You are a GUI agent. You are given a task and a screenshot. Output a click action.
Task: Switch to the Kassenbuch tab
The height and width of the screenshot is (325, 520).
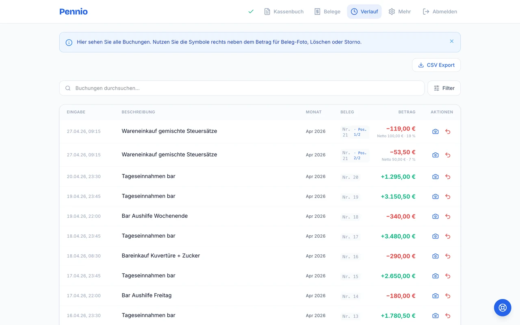[x=284, y=12]
